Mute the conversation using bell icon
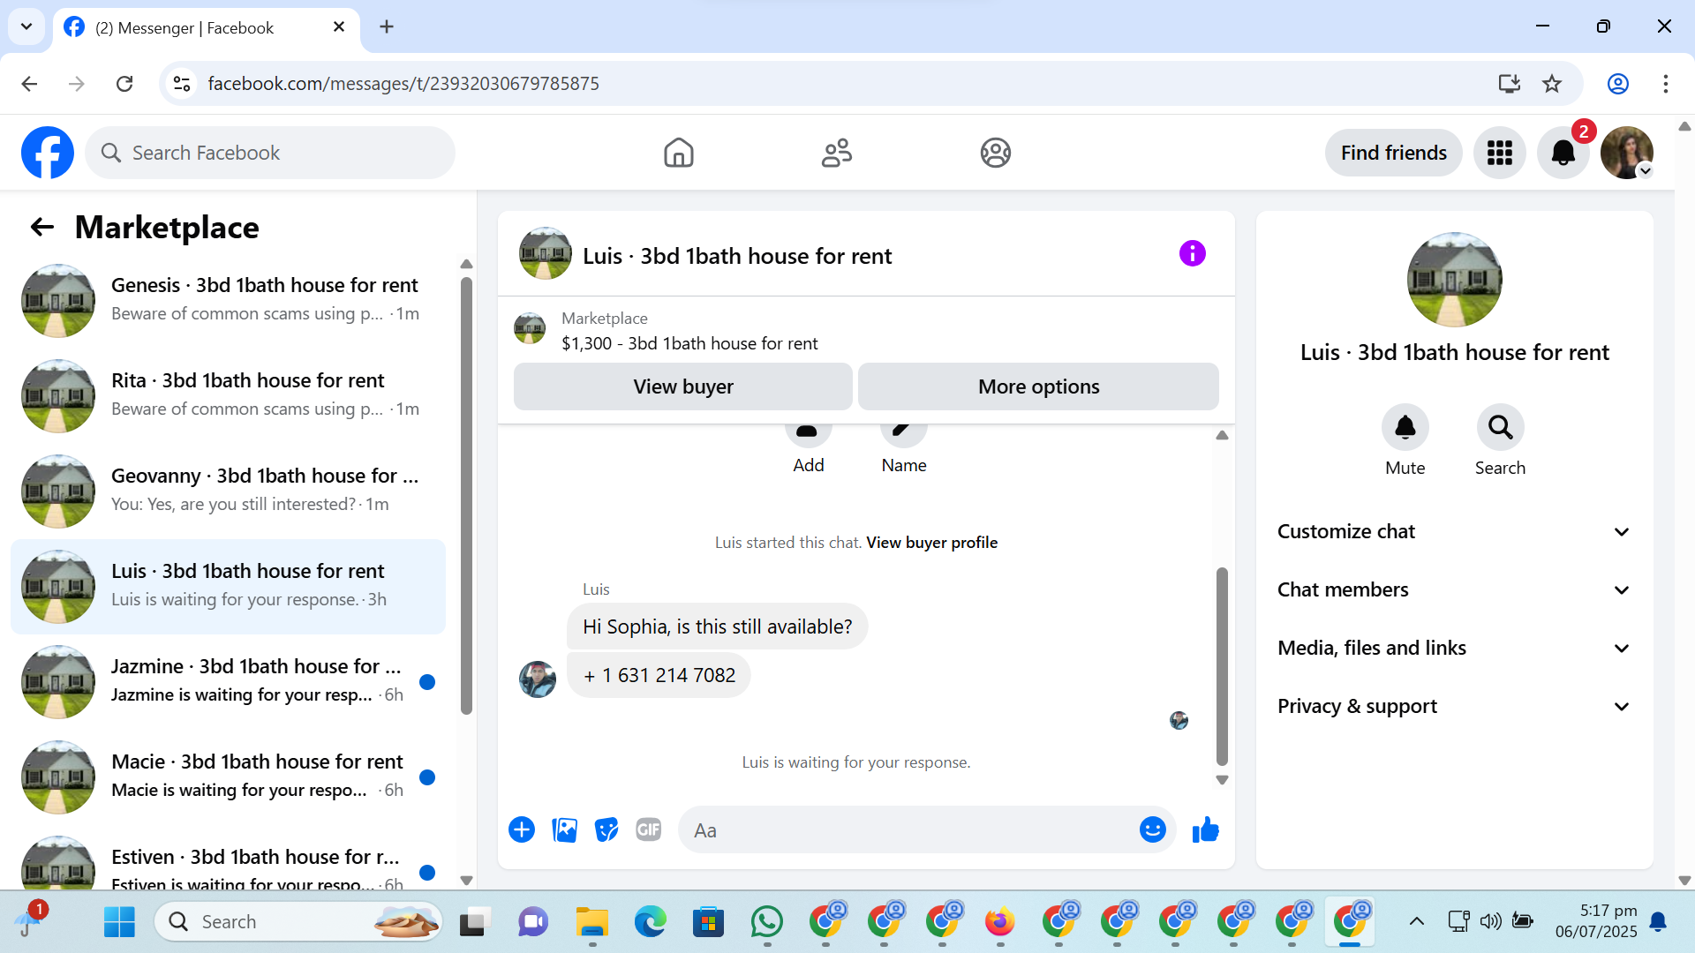Viewport: 1695px width, 953px height. click(x=1405, y=428)
